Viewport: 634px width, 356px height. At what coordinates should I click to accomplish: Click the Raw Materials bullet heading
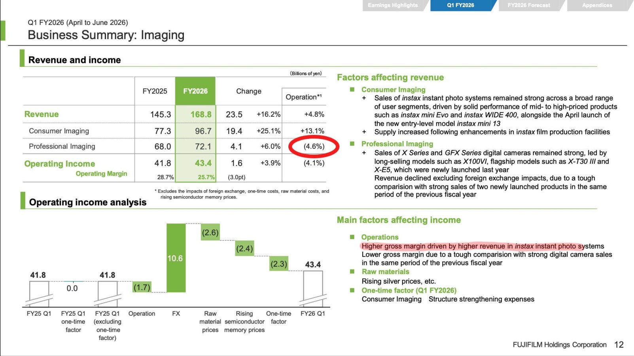pyautogui.click(x=386, y=272)
